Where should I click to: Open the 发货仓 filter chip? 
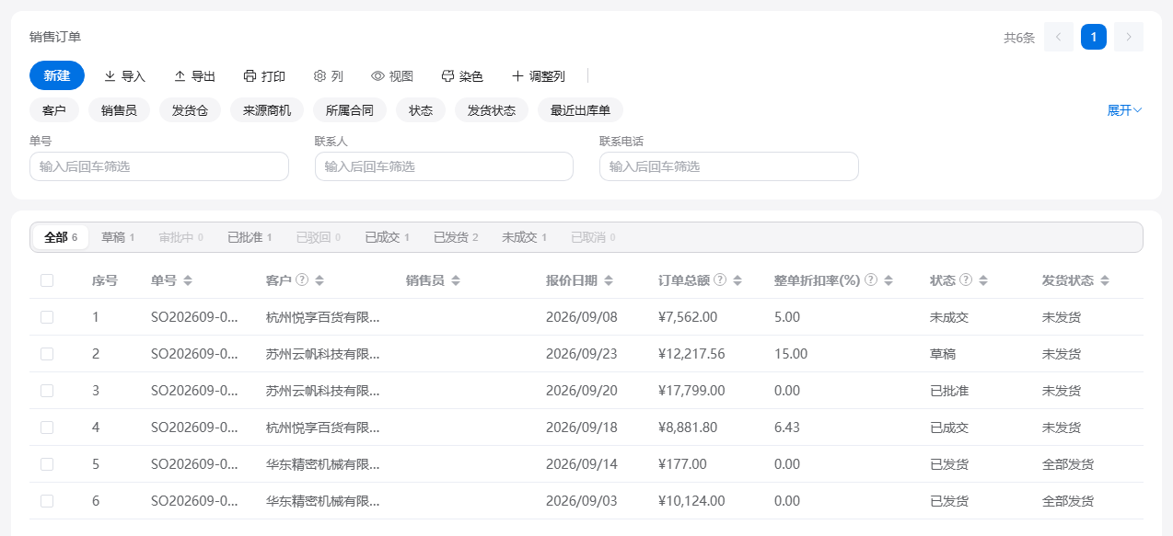click(190, 110)
